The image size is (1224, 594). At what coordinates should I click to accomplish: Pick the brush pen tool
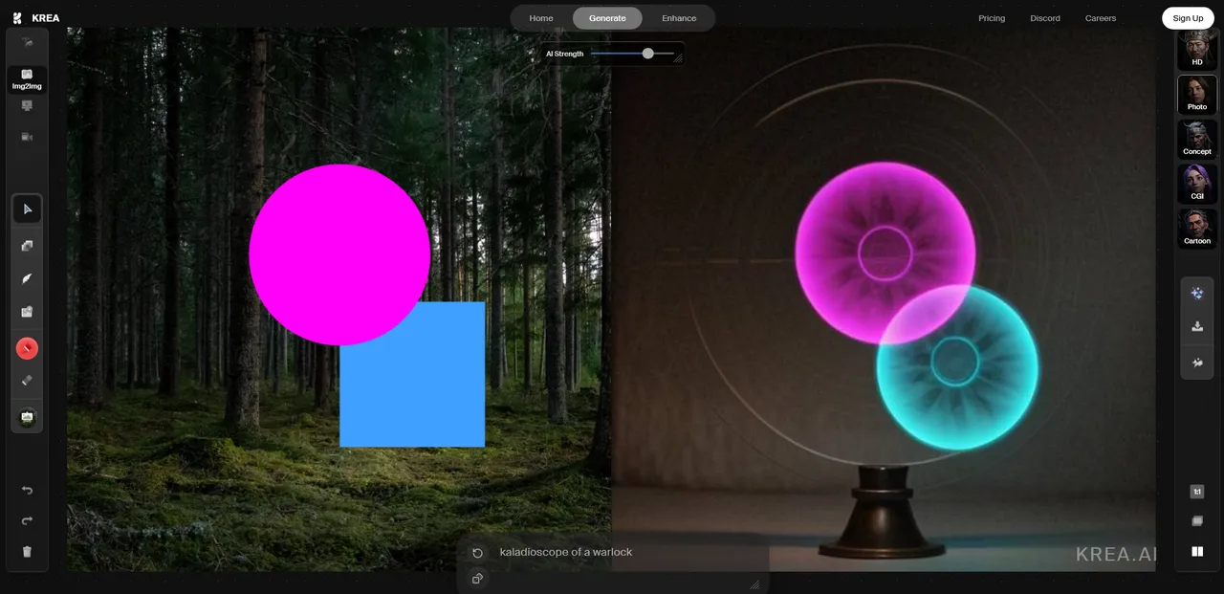coord(27,278)
